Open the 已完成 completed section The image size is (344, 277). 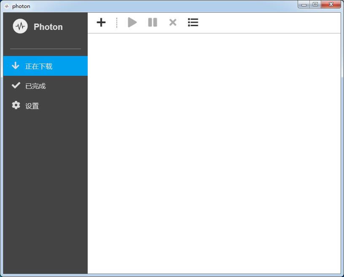46,86
